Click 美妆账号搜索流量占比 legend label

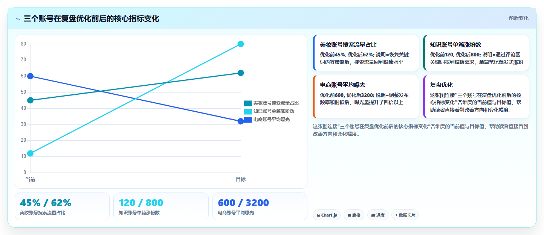pos(276,103)
